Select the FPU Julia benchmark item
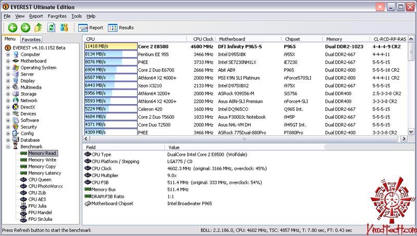Image resolution: width=417 pixels, height=236 pixels. (x=39, y=206)
